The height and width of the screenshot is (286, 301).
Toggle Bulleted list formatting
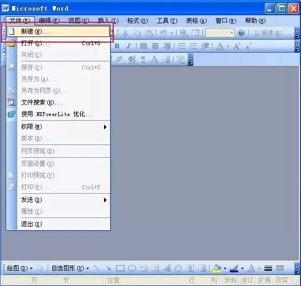click(193, 46)
